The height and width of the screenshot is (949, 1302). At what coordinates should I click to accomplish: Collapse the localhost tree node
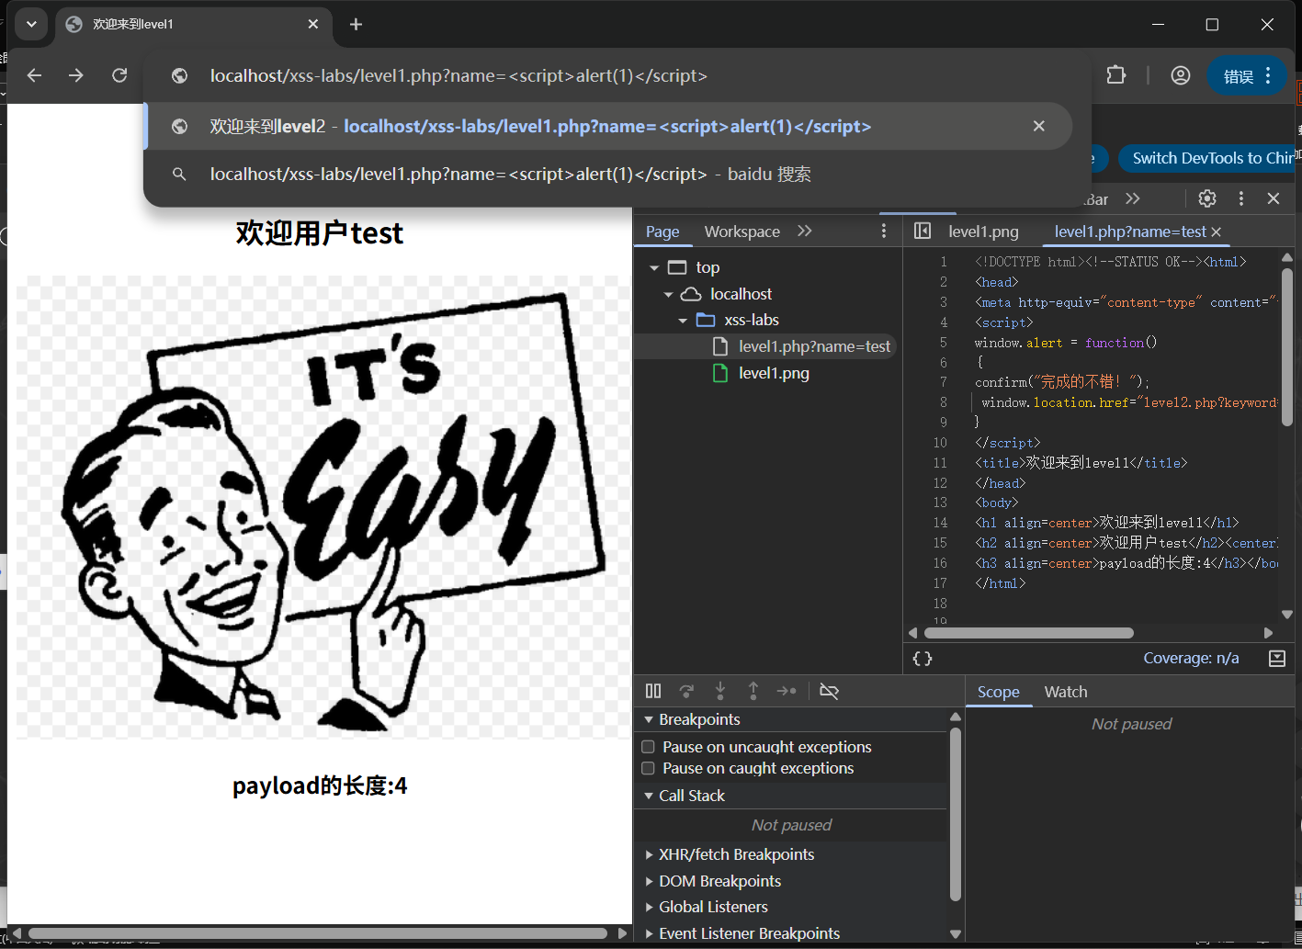coord(668,294)
